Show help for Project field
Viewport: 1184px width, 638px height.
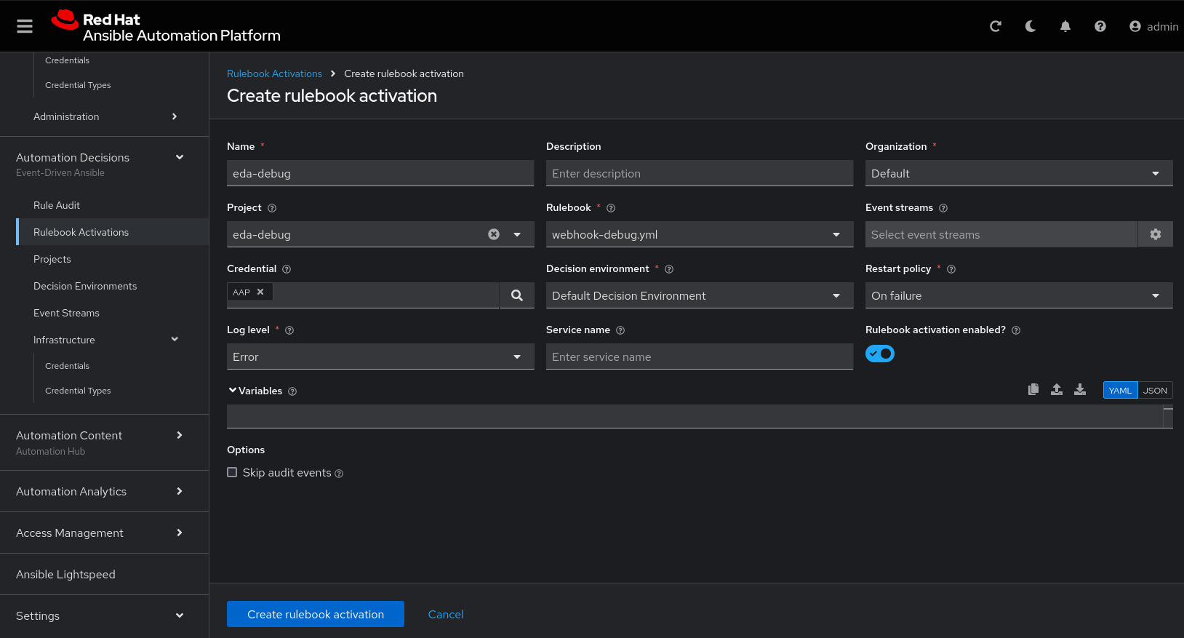click(272, 208)
